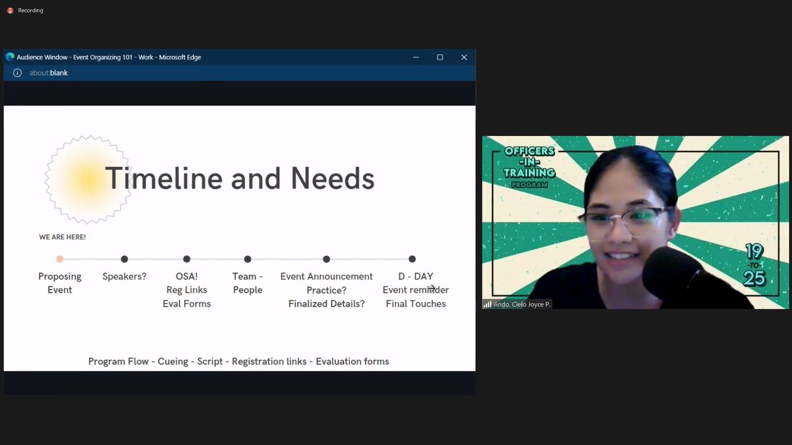Click the Eval Forms text
The width and height of the screenshot is (792, 445).
[187, 304]
